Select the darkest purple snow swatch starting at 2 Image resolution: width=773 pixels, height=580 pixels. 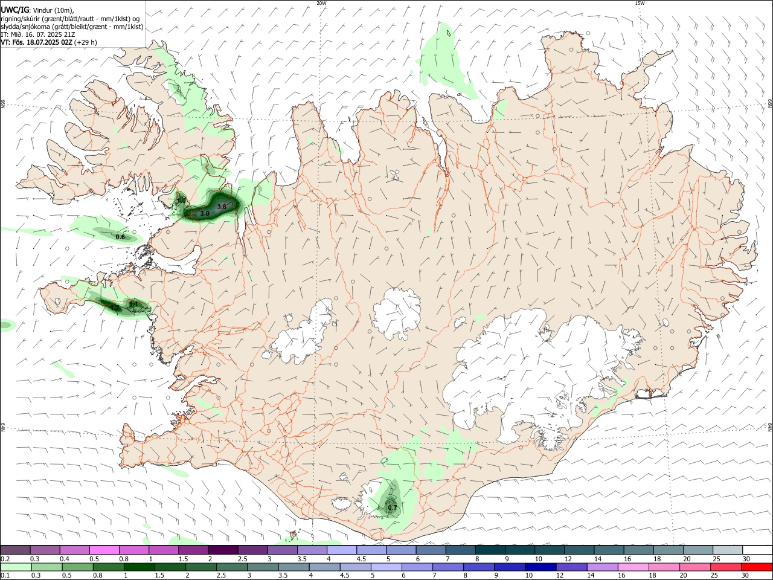click(222, 550)
